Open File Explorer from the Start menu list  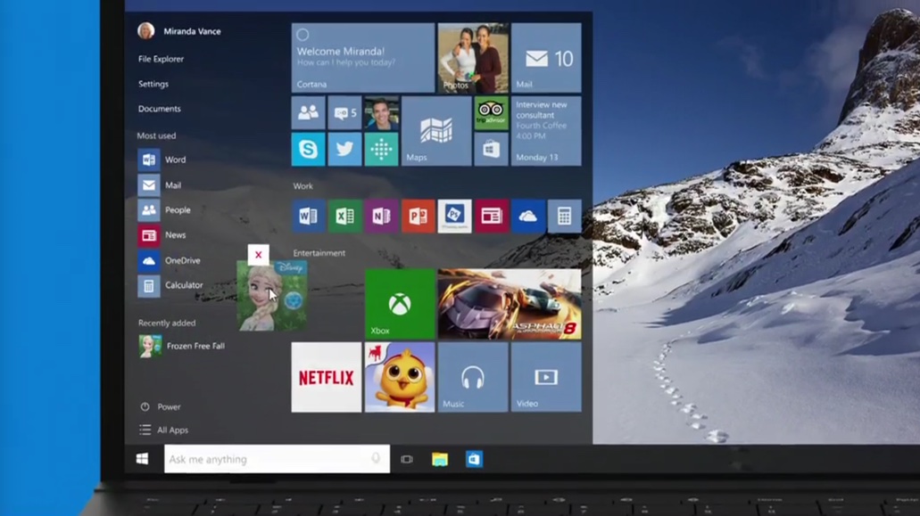click(161, 59)
